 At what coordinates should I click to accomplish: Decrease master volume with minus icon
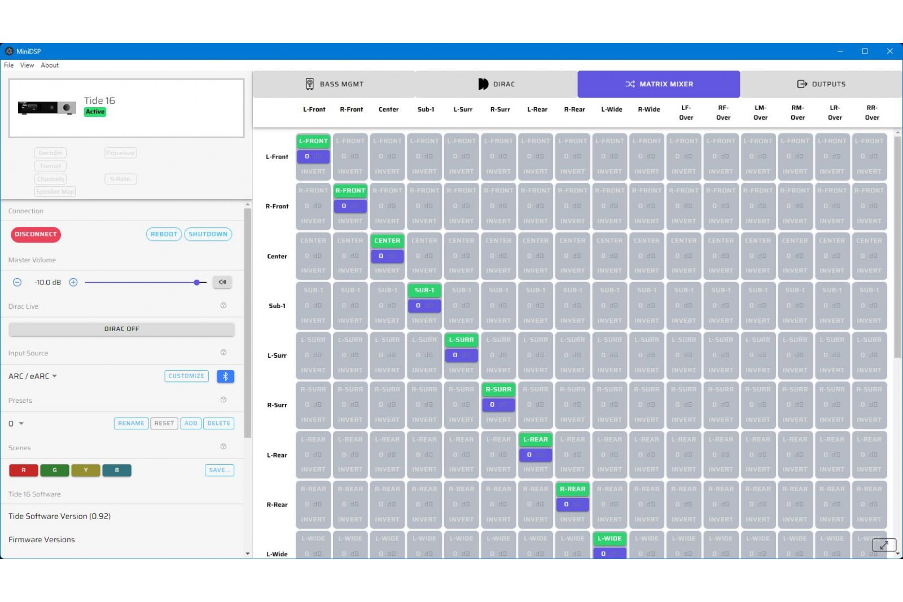point(17,282)
